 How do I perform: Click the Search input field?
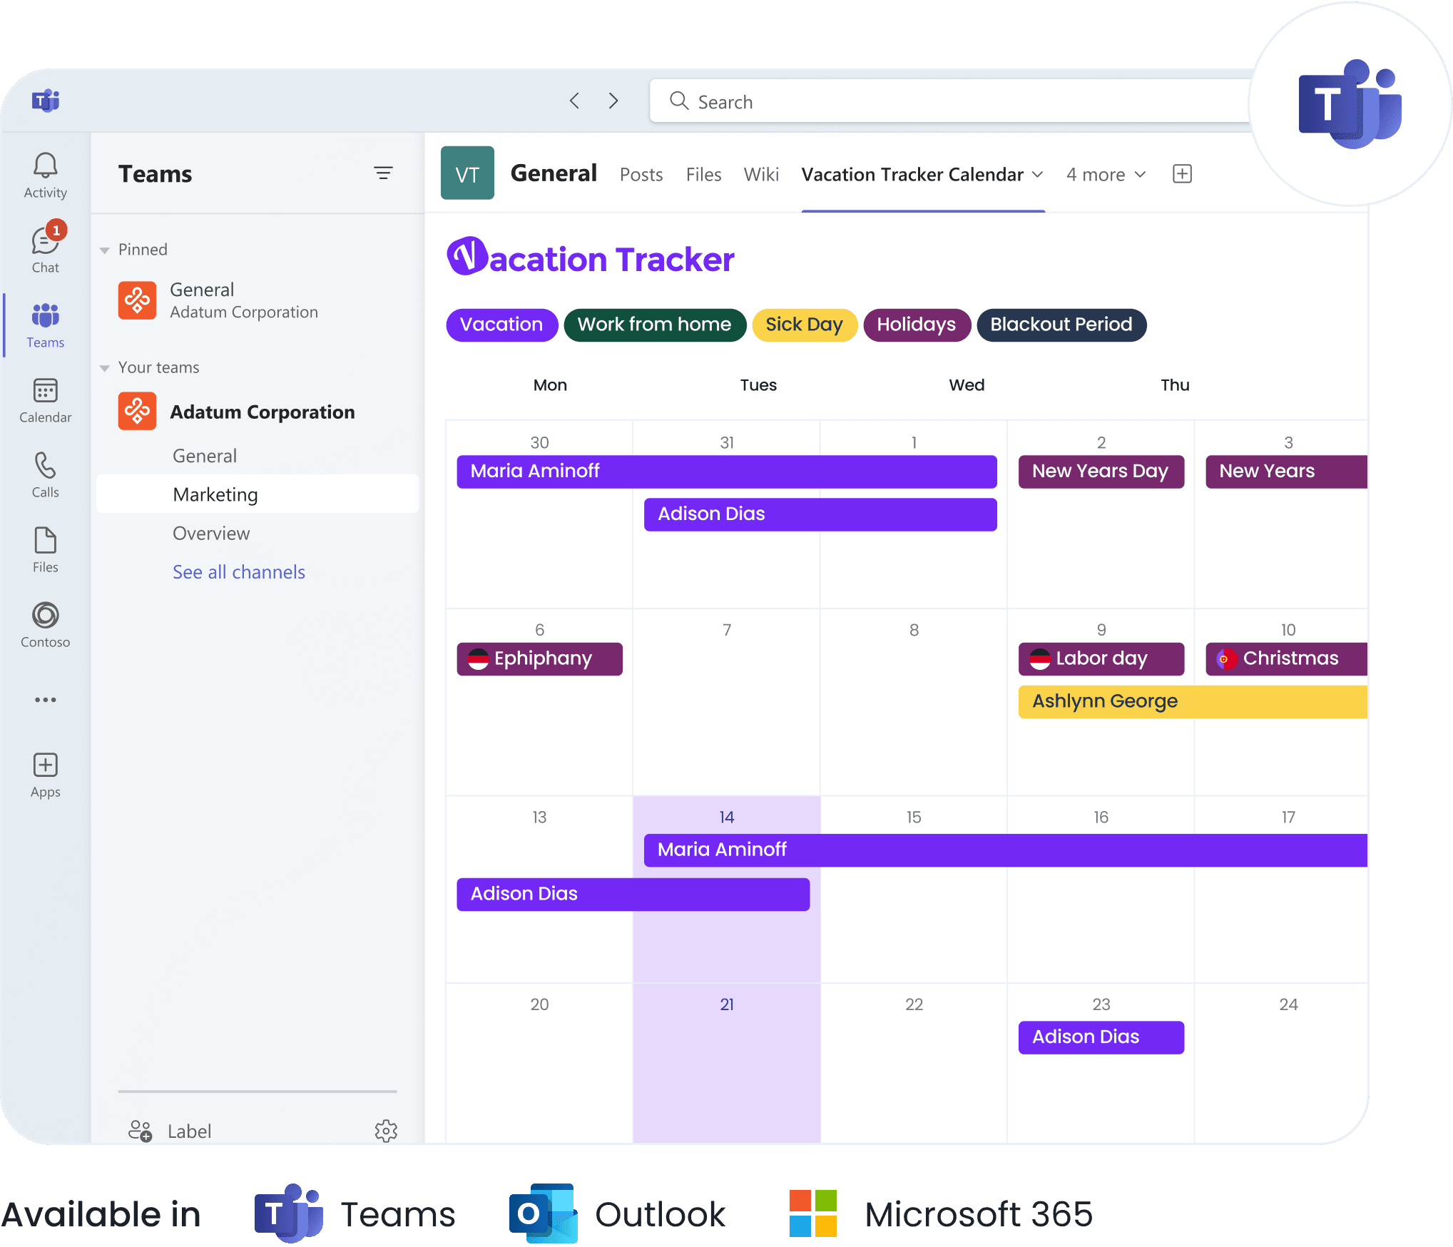coord(950,100)
